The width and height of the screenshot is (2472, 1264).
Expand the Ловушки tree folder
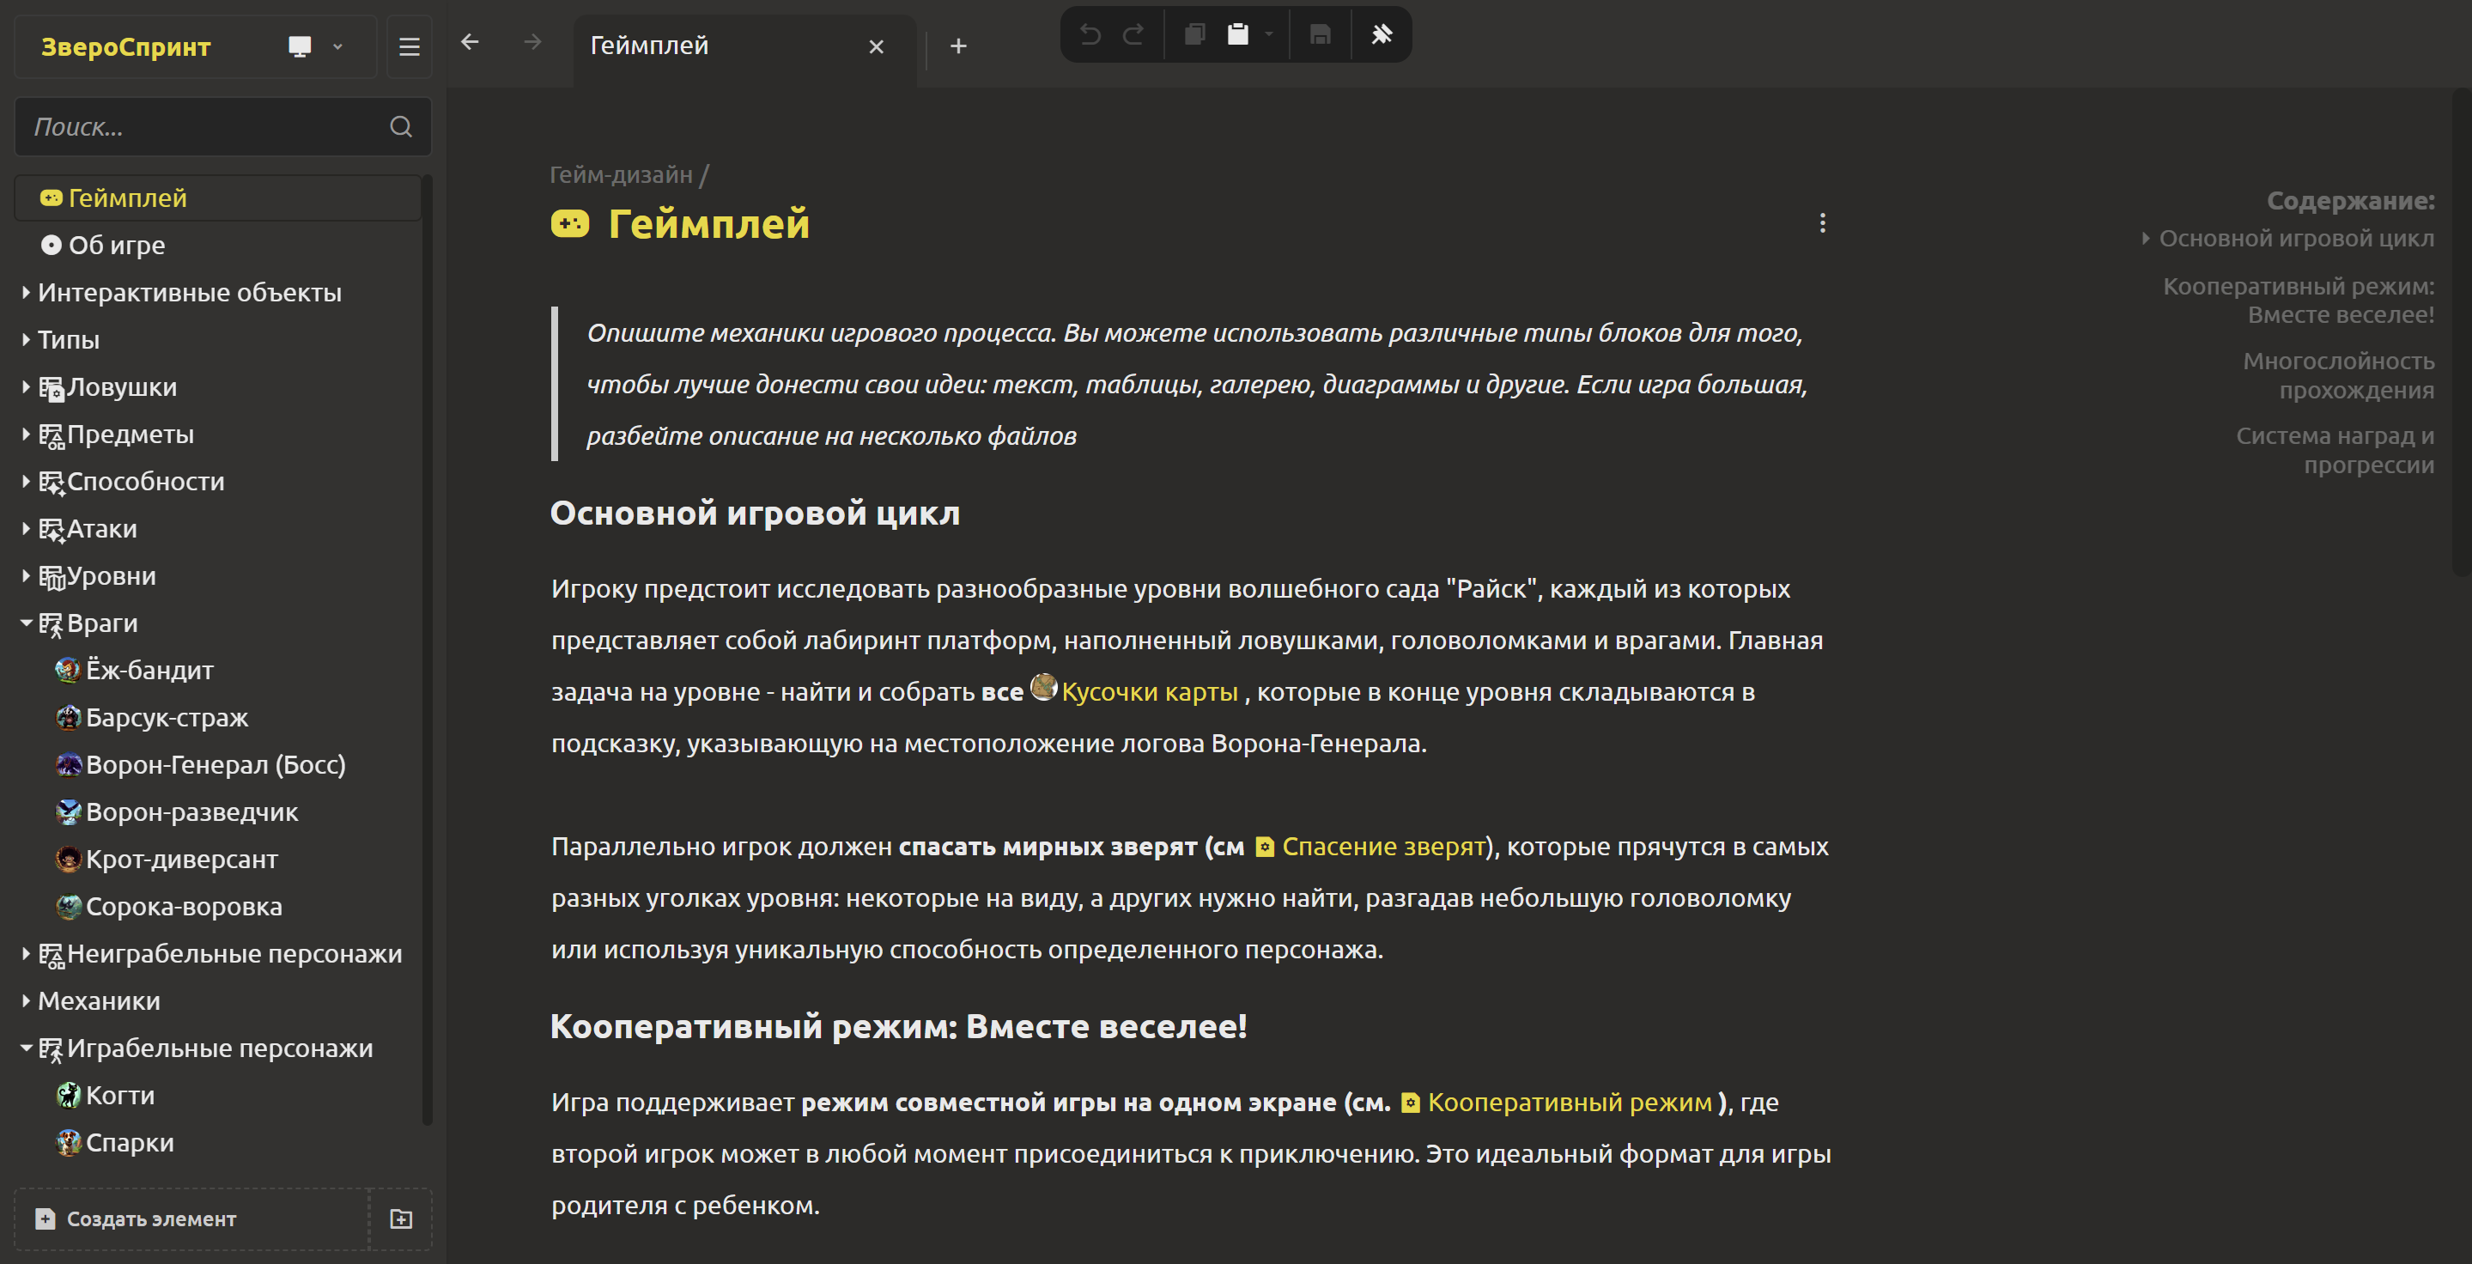[26, 386]
